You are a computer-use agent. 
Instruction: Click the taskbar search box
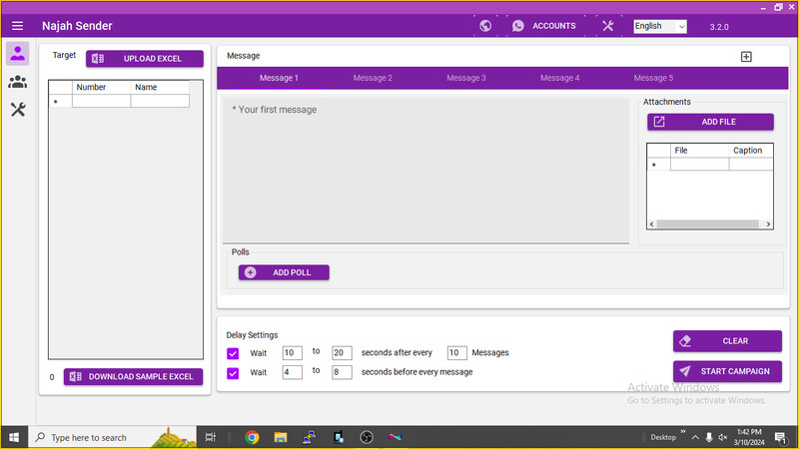[x=112, y=437]
